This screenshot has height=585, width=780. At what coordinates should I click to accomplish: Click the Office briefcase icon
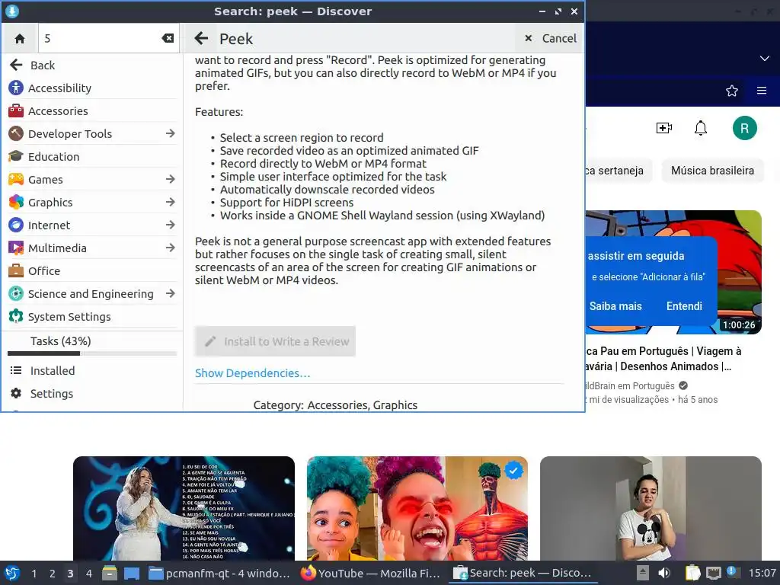point(16,270)
